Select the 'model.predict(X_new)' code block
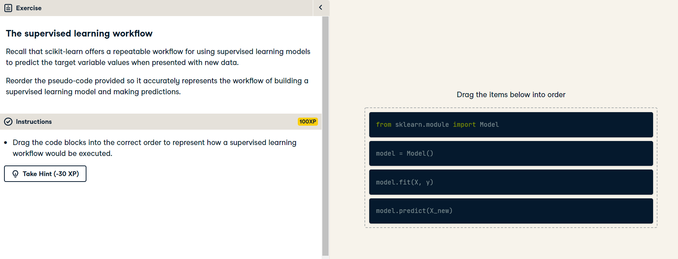The image size is (678, 259). point(511,211)
